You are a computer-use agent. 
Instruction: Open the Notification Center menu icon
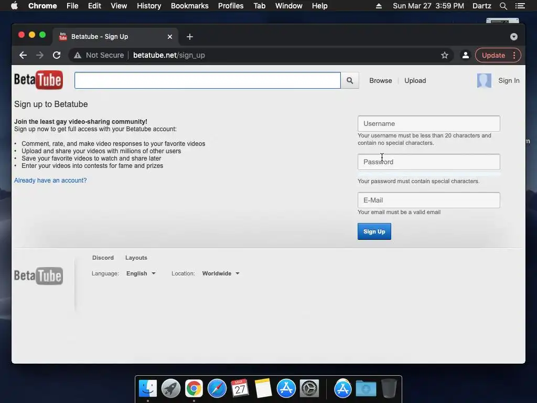tap(520, 6)
